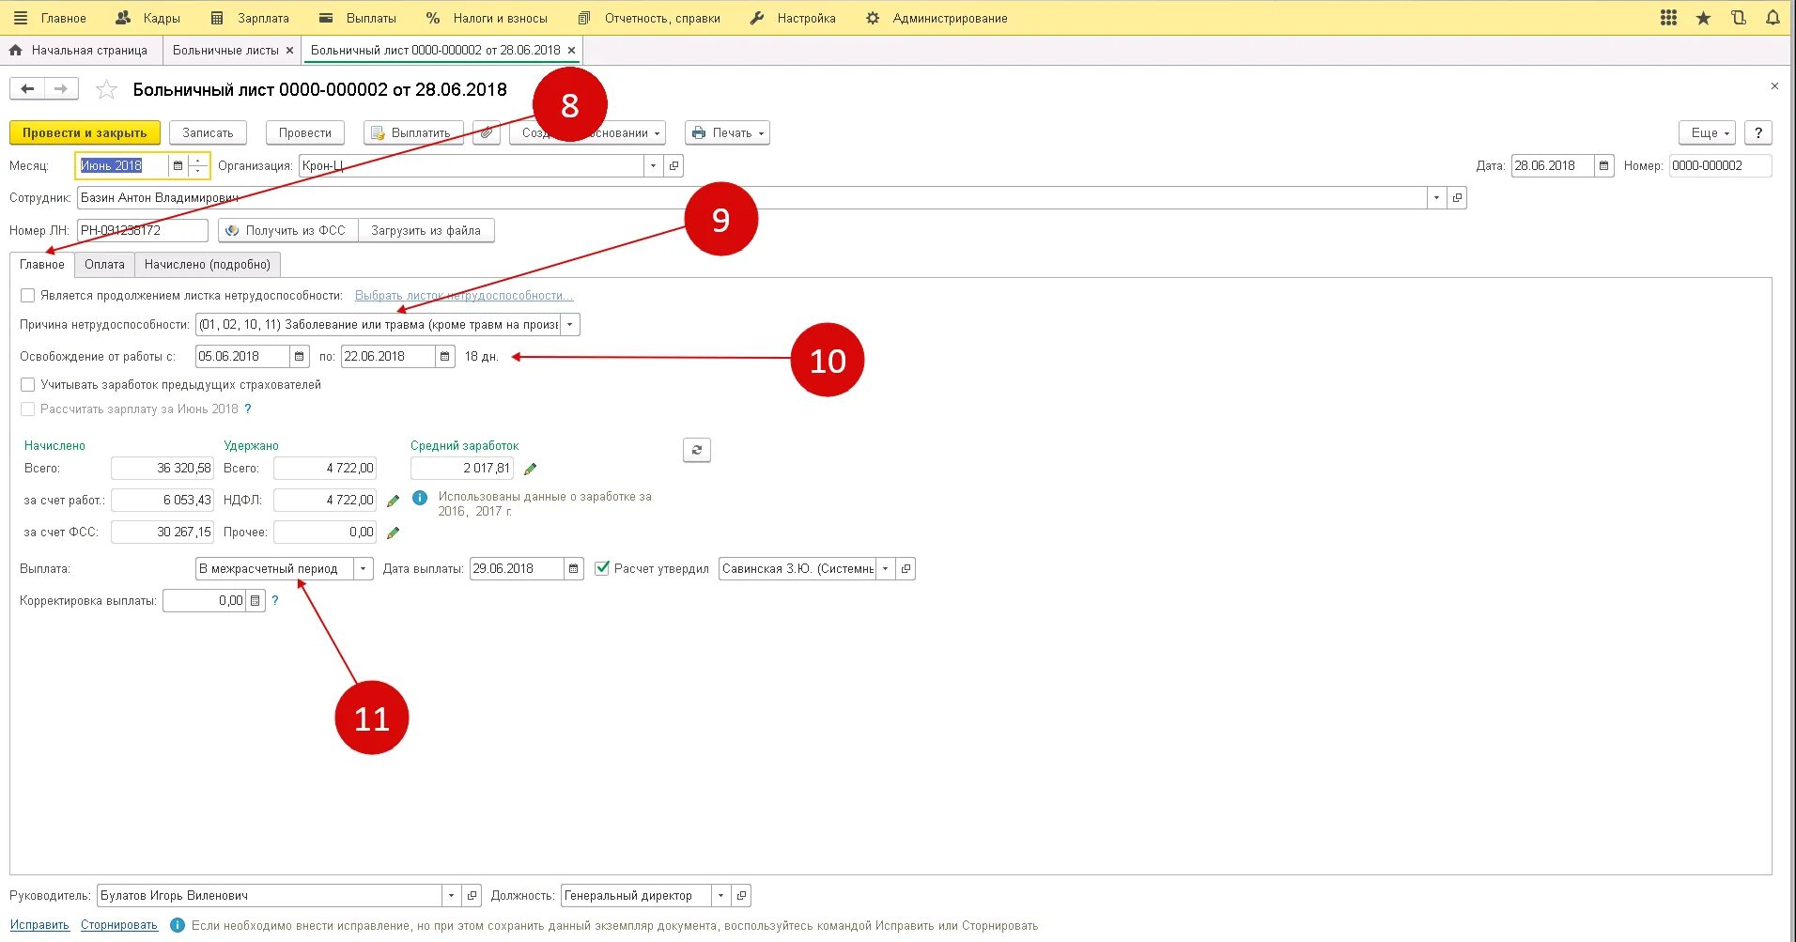The width and height of the screenshot is (1796, 942).
Task: Open the Кадры menu
Action: [147, 18]
